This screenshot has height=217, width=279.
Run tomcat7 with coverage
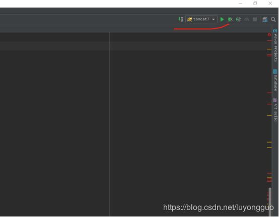pos(238,19)
